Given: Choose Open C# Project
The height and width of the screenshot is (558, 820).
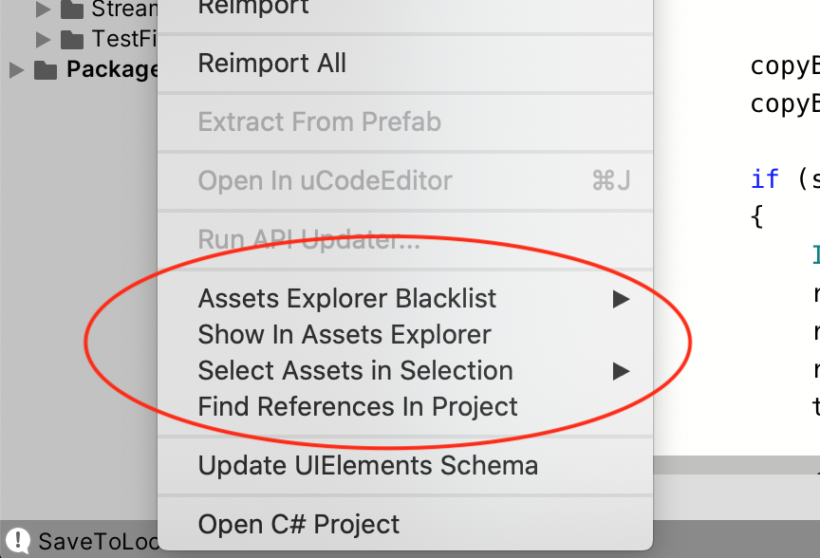Looking at the screenshot, I should [405, 524].
